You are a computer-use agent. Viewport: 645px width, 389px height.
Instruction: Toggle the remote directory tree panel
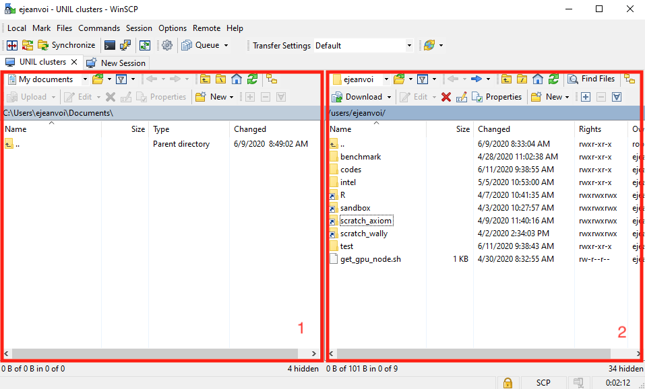pyautogui.click(x=629, y=79)
